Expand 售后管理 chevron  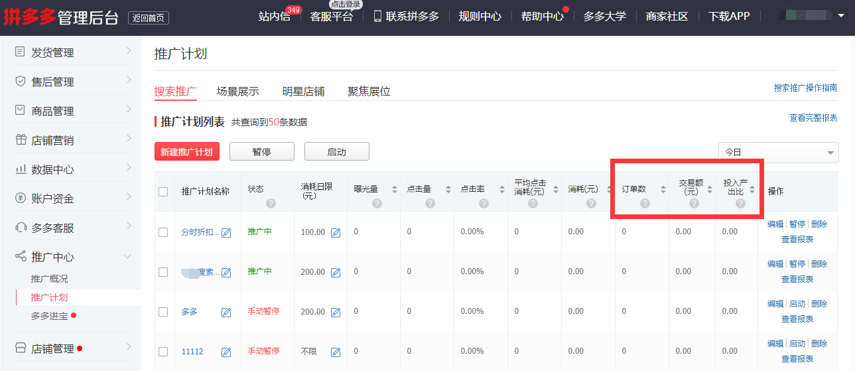[129, 79]
